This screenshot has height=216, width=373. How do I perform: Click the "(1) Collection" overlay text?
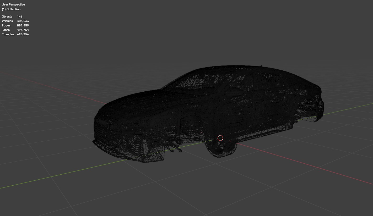pos(11,9)
